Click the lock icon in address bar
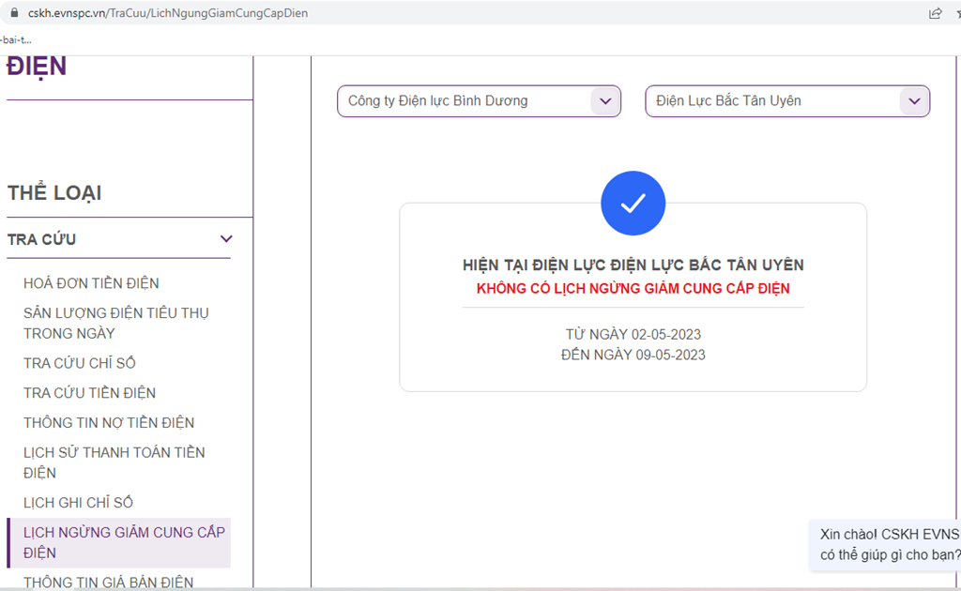 (14, 13)
